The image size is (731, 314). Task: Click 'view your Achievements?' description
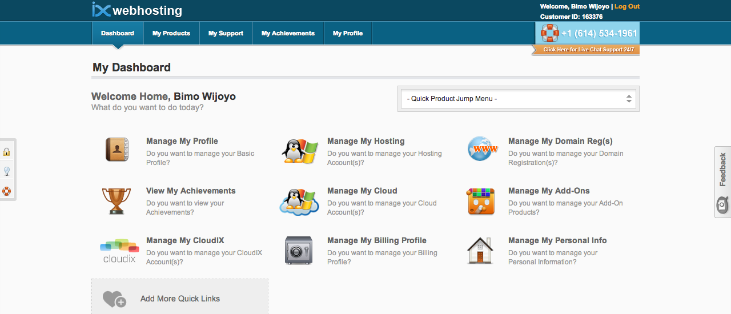click(x=185, y=208)
